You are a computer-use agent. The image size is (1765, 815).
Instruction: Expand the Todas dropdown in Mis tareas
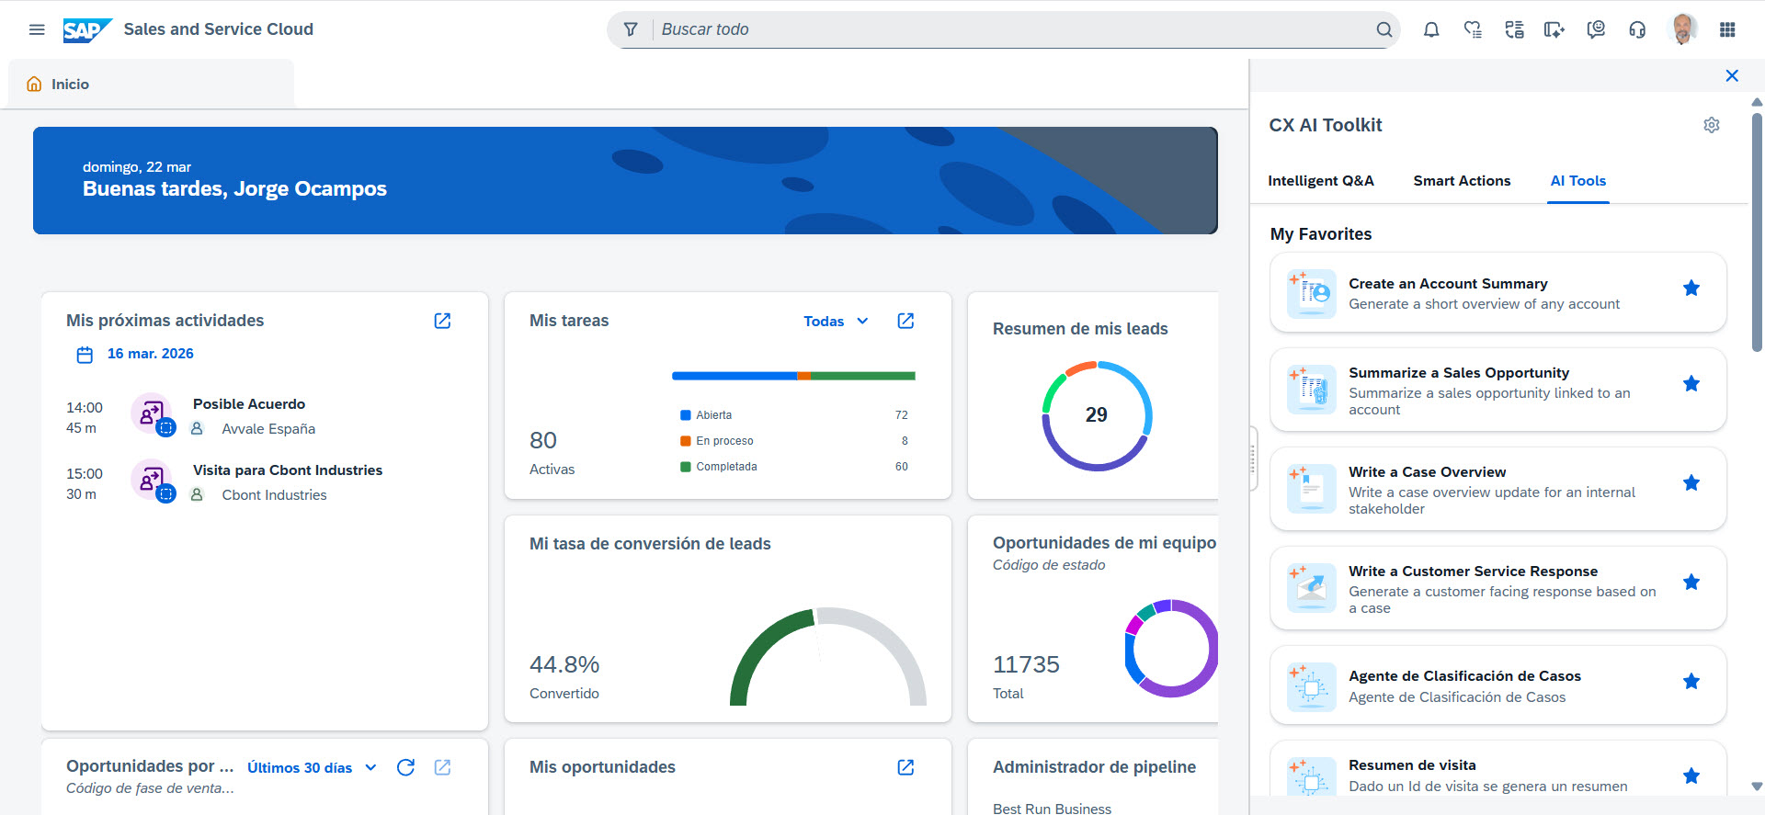(836, 322)
